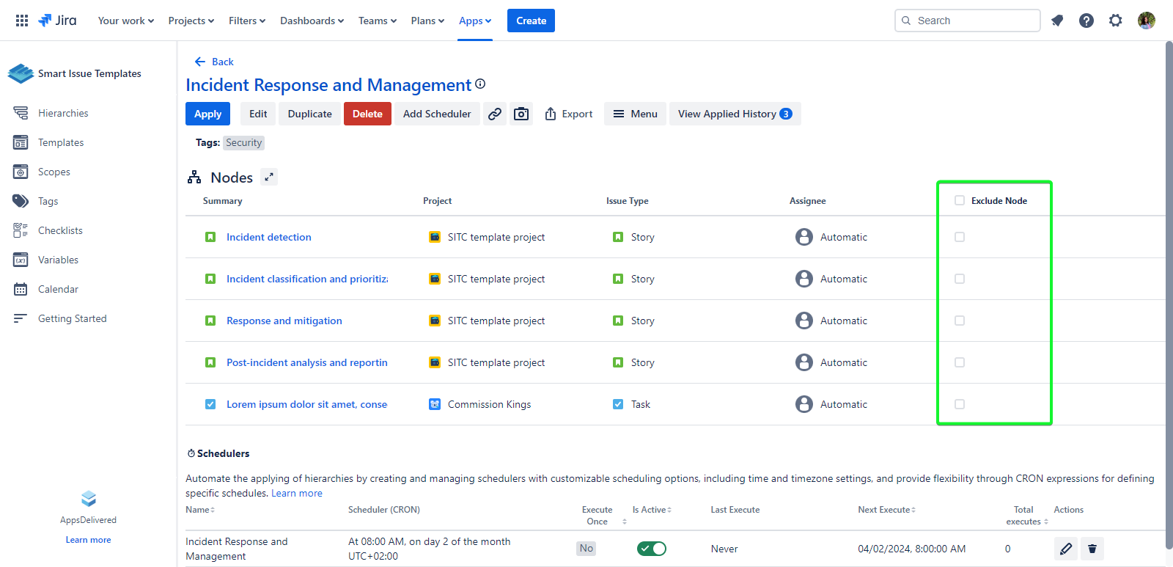Click the Getting Started sidebar icon
This screenshot has height=567, width=1173.
click(21, 318)
